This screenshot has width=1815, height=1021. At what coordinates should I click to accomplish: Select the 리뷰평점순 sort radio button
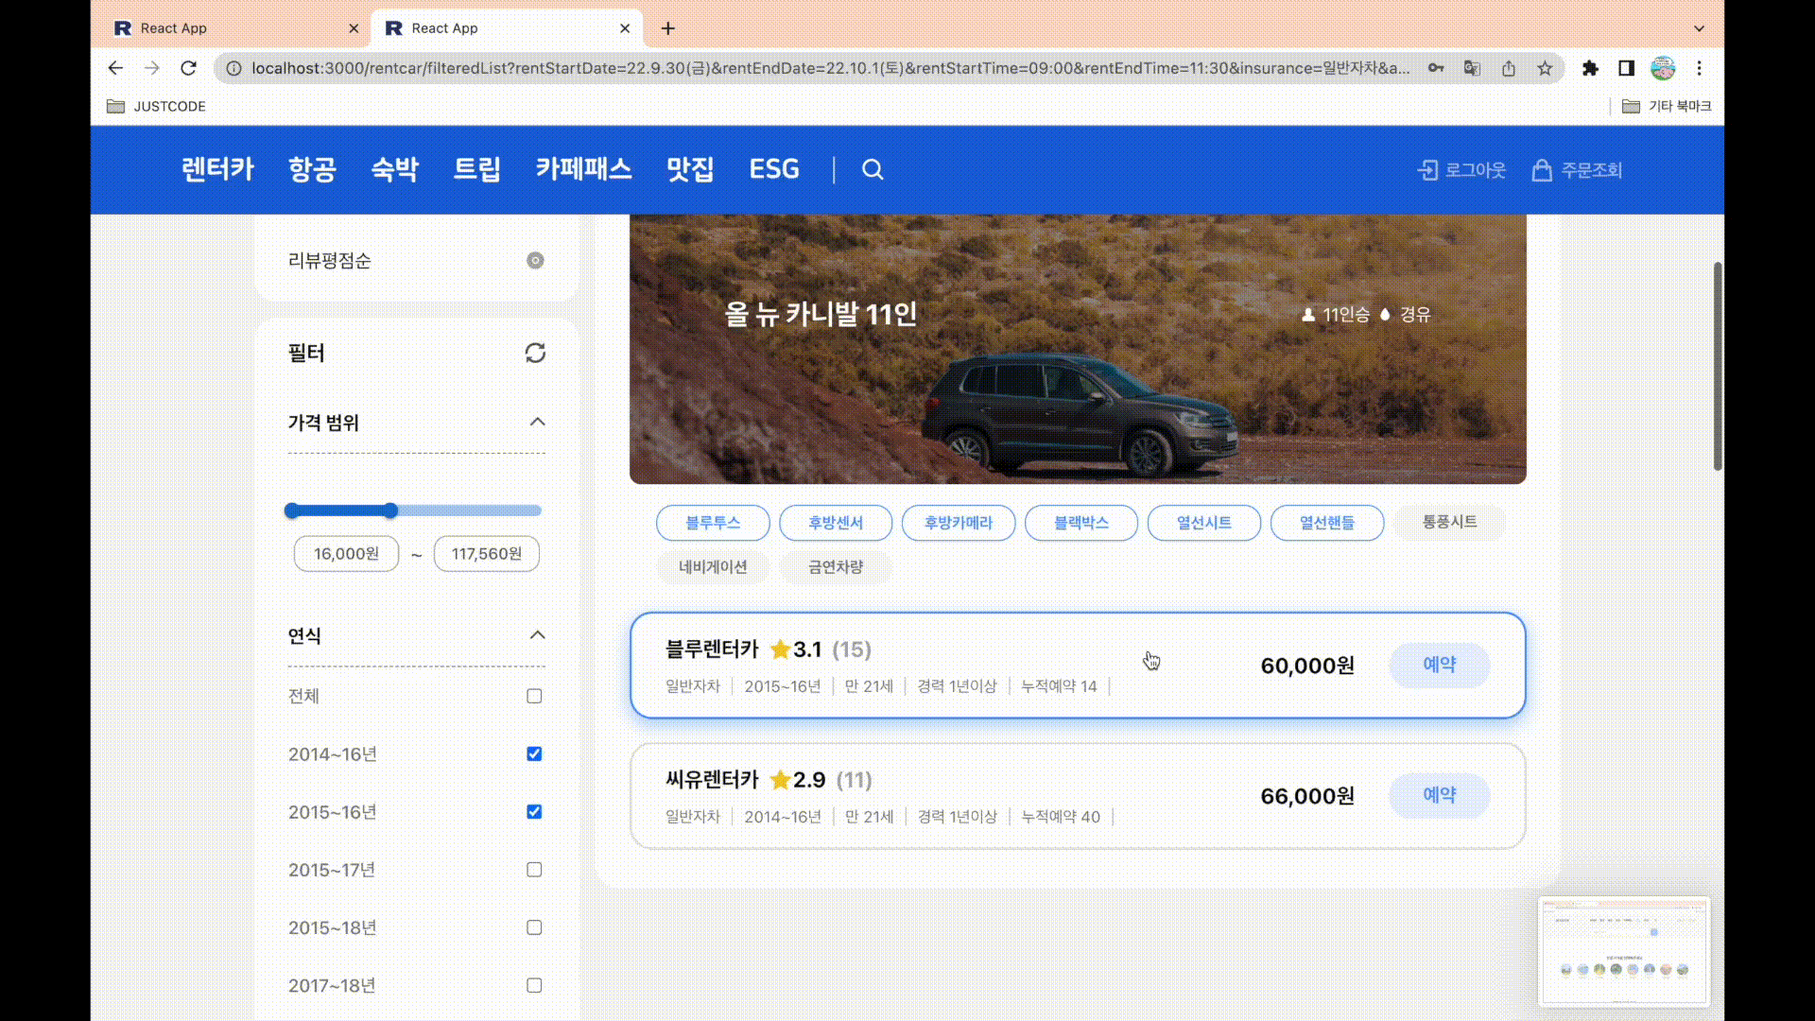535,260
